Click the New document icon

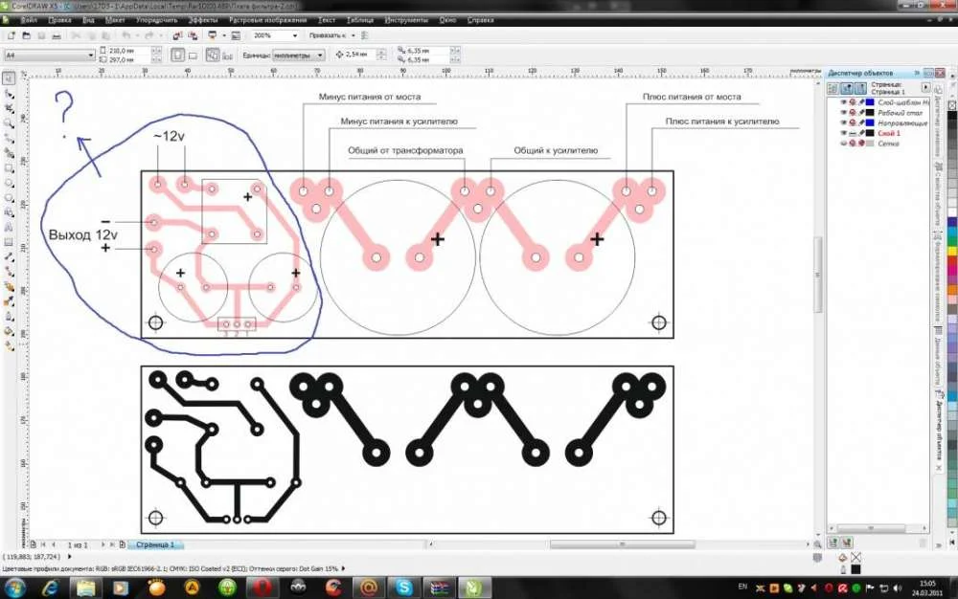11,36
